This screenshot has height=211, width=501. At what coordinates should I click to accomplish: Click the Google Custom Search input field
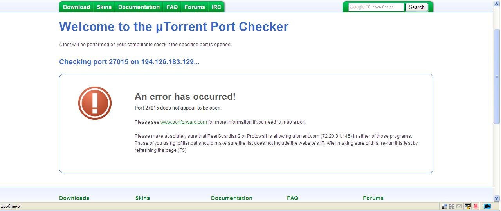point(376,7)
